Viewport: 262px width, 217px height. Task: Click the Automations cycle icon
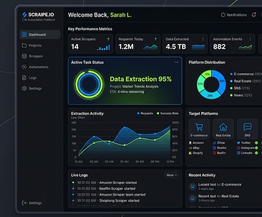click(x=24, y=67)
